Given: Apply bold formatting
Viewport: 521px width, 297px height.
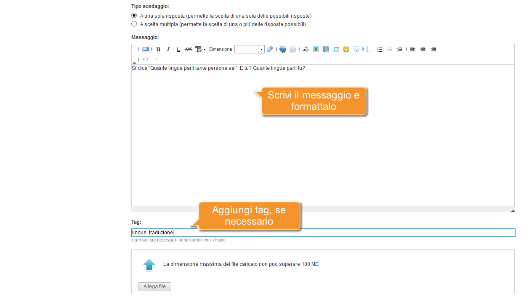Looking at the screenshot, I should (x=158, y=49).
